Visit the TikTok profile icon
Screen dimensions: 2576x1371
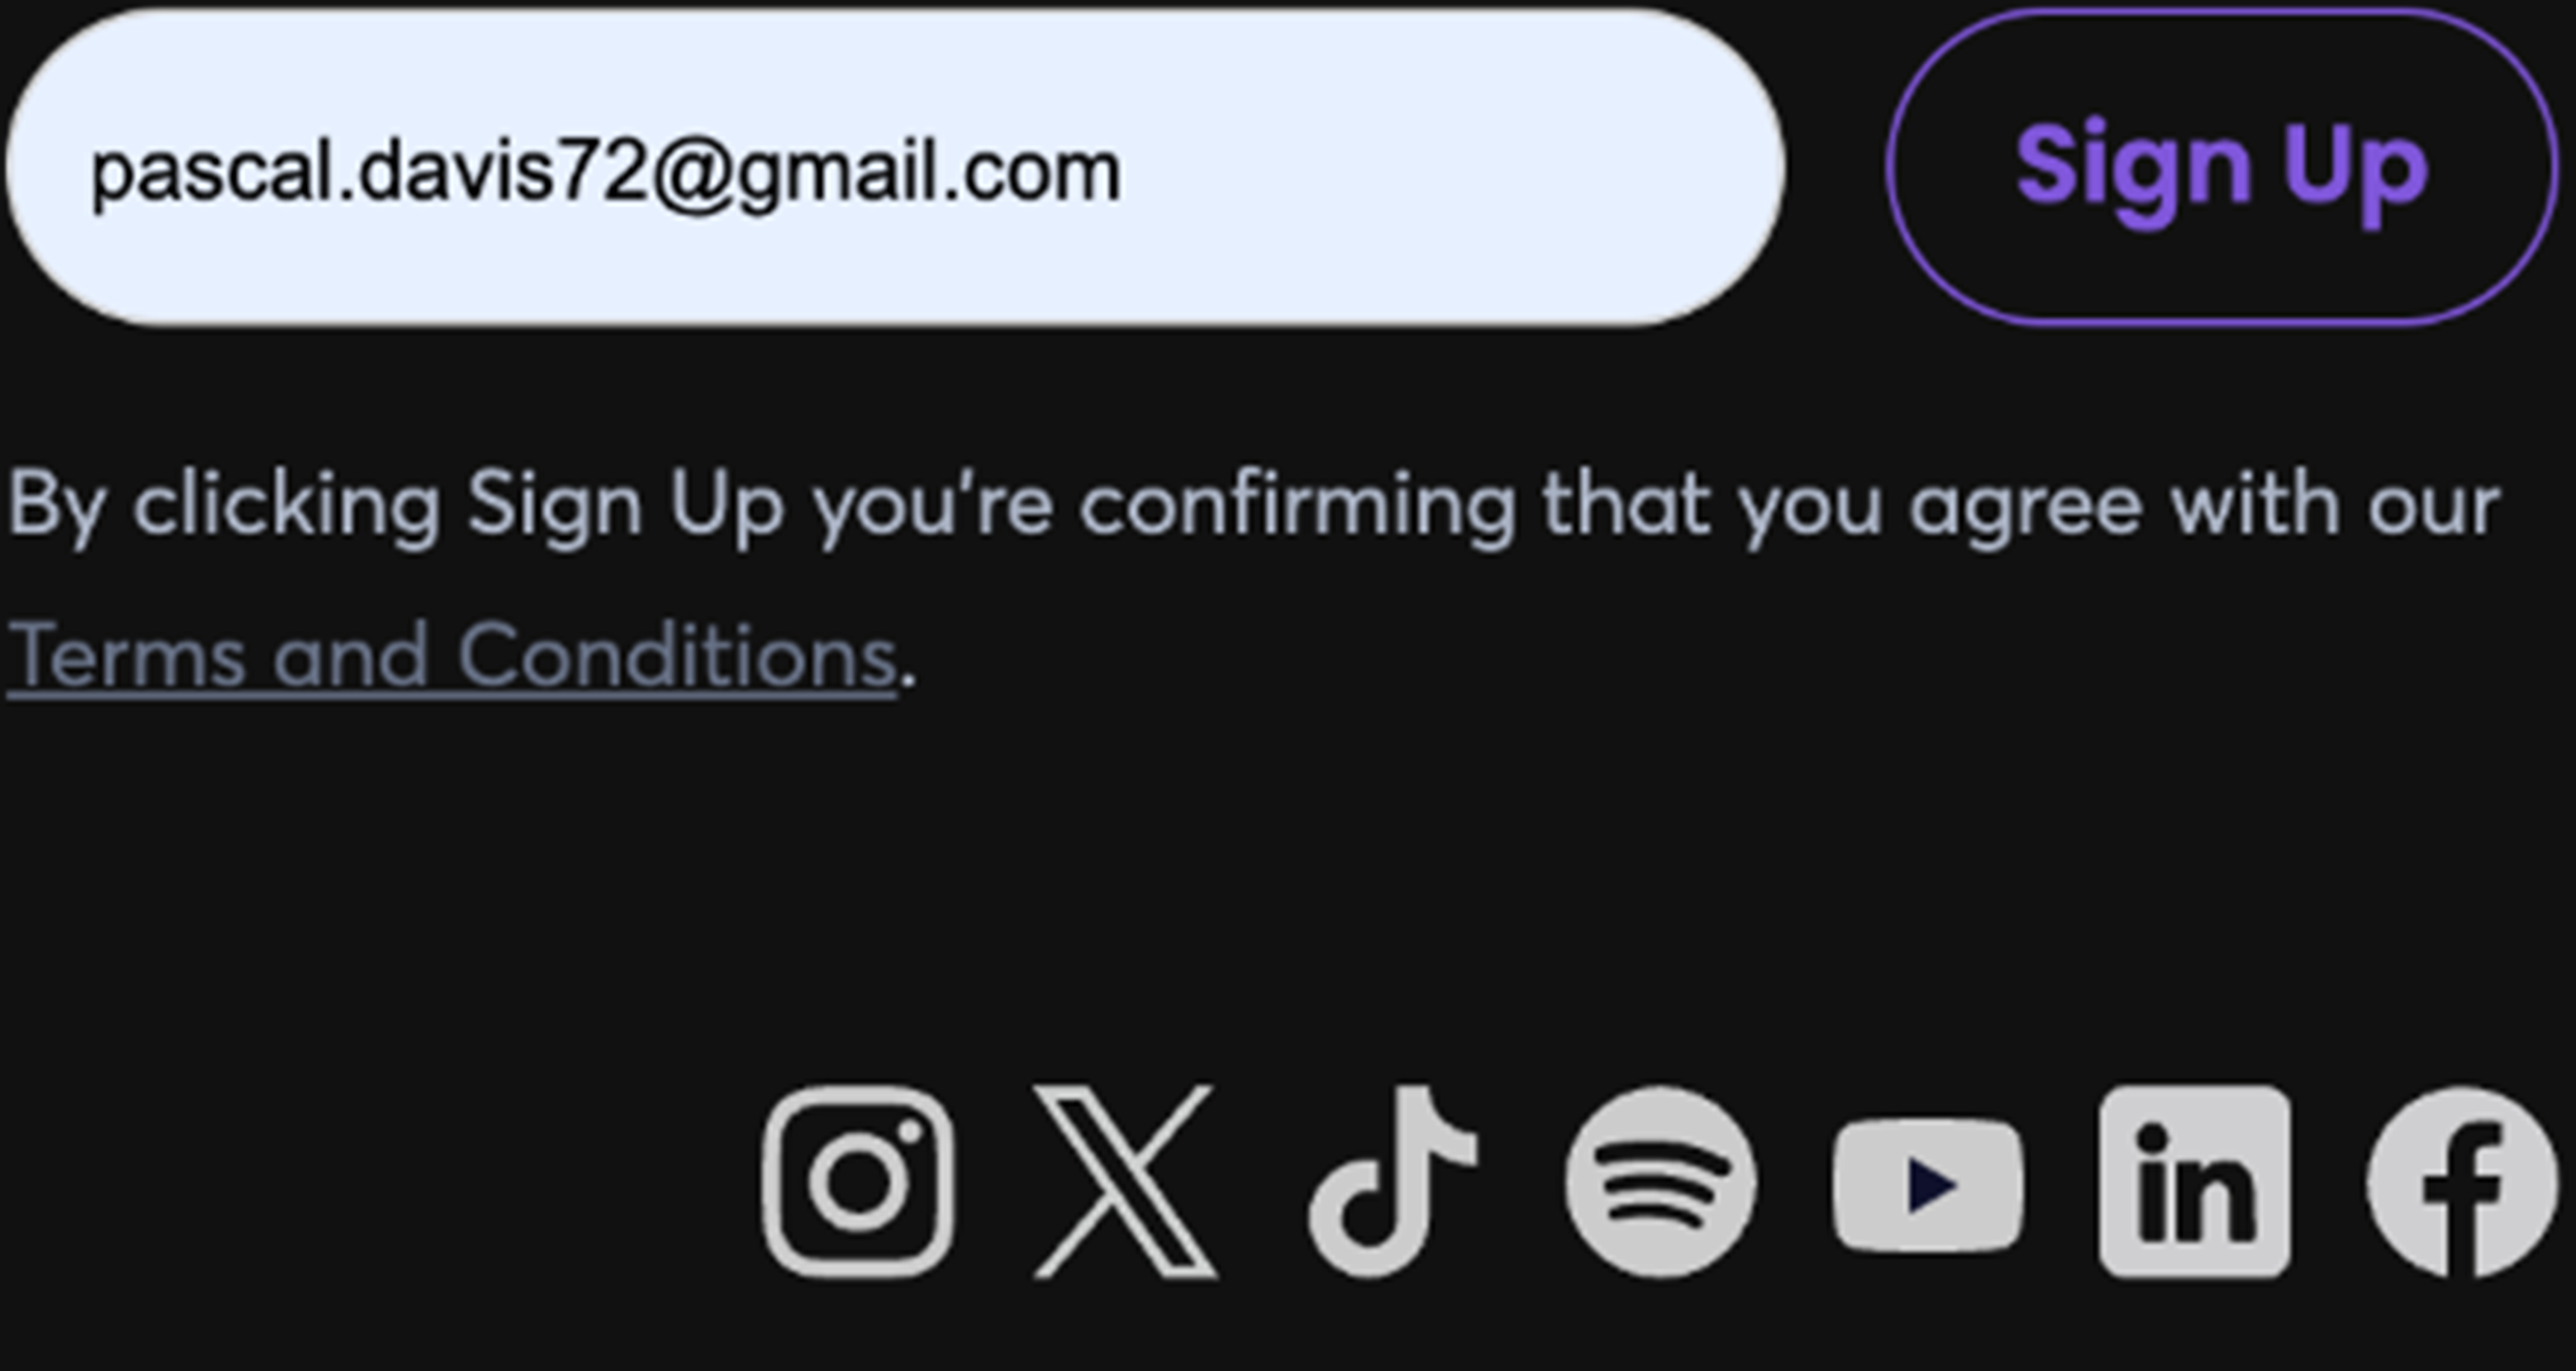pyautogui.click(x=1392, y=1181)
